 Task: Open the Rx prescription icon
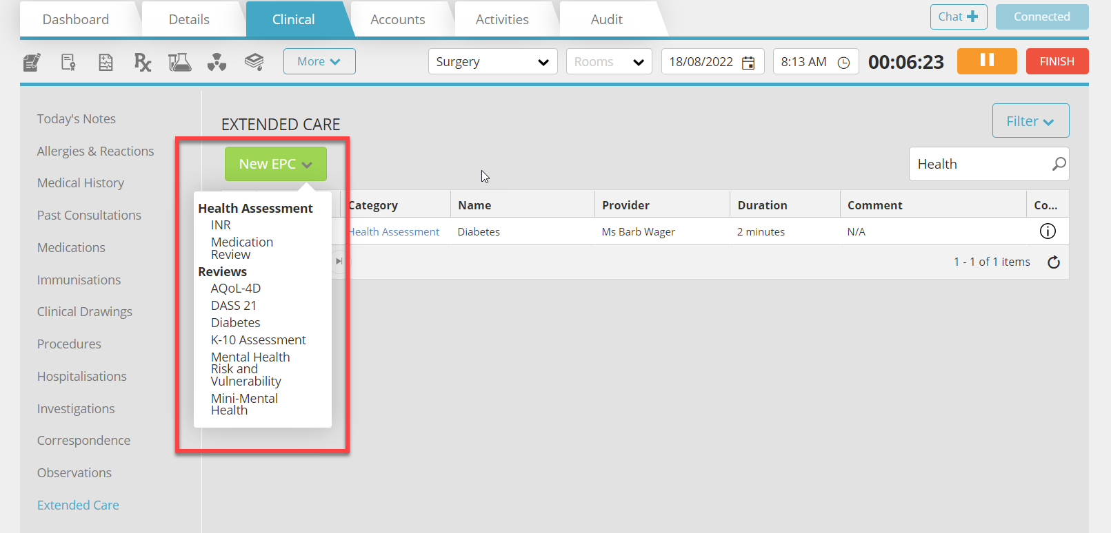[142, 63]
